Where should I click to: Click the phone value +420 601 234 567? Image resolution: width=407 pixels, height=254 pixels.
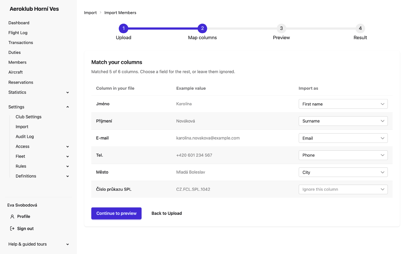point(194,155)
